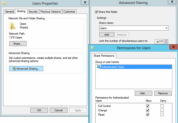
Task: Click the Remove button under Share name
Action: tap(122, 35)
